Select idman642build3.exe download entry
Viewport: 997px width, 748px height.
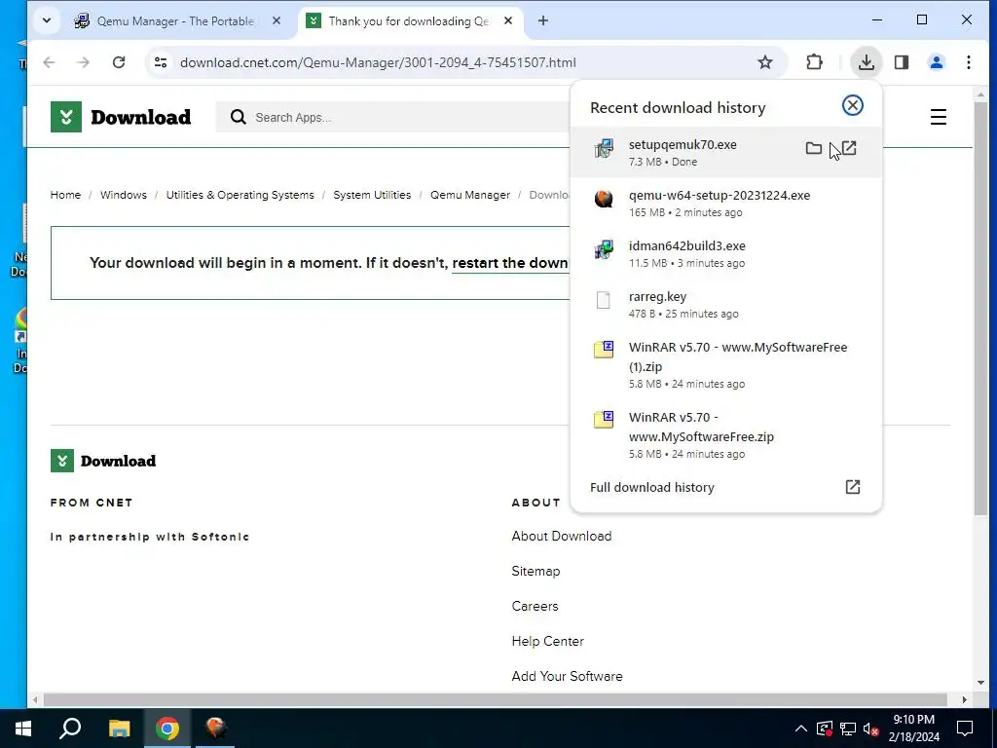pyautogui.click(x=725, y=254)
